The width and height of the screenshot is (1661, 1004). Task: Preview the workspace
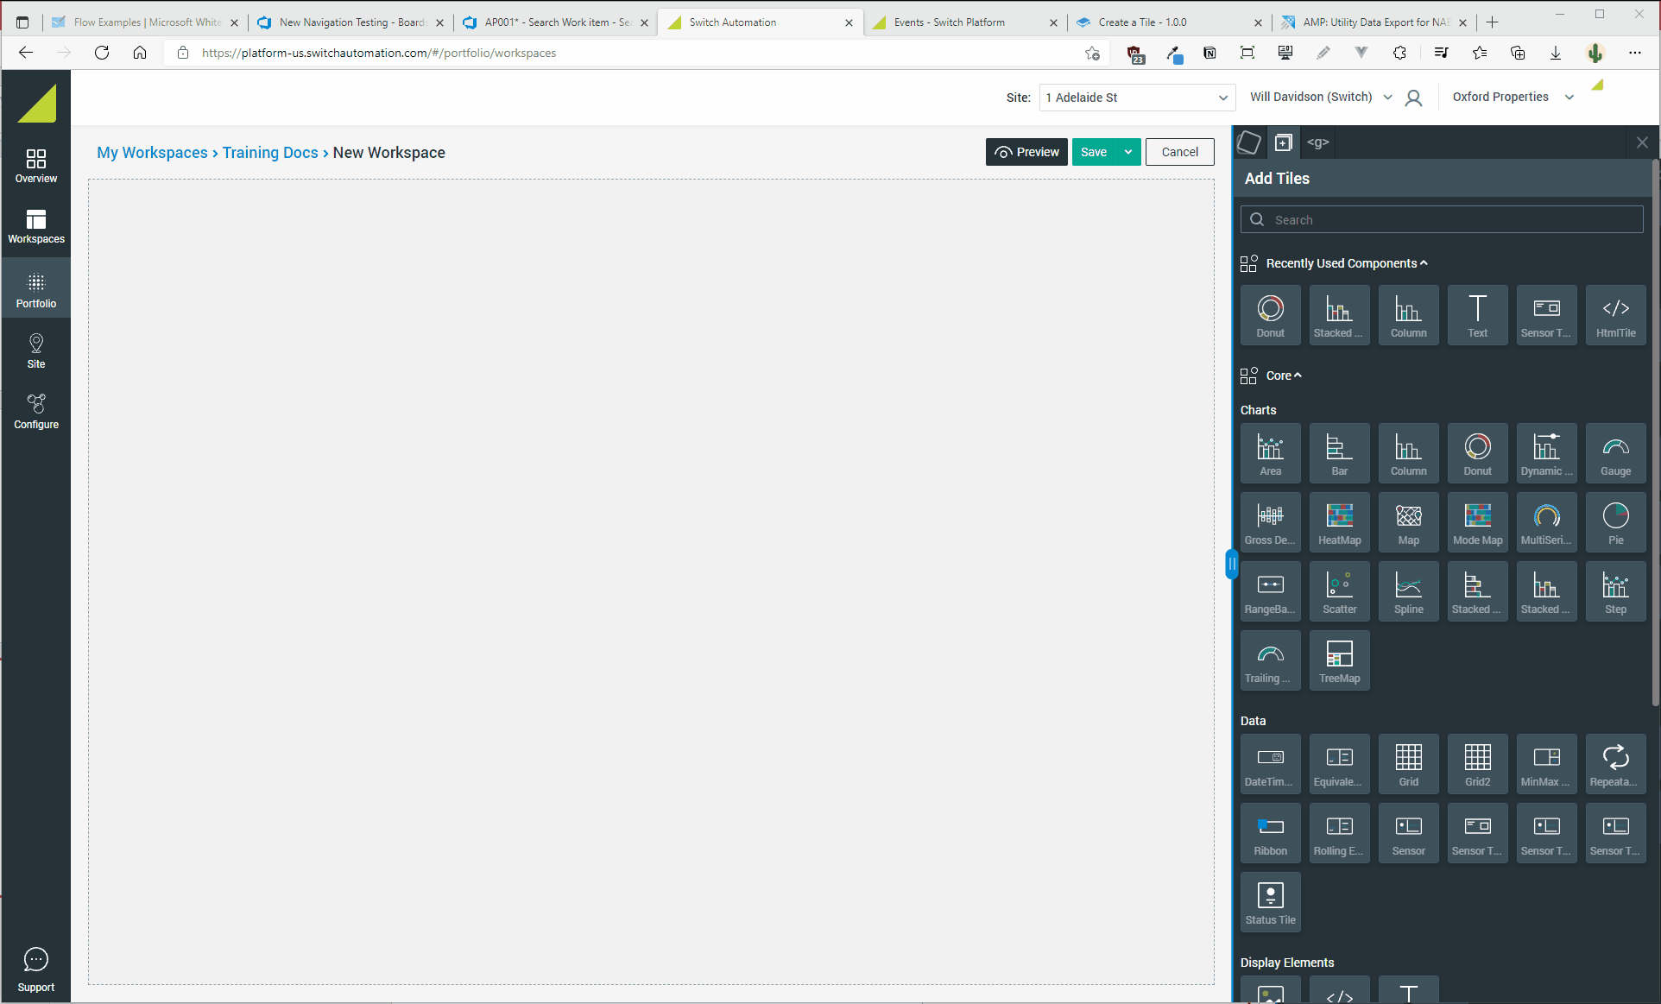point(1026,152)
